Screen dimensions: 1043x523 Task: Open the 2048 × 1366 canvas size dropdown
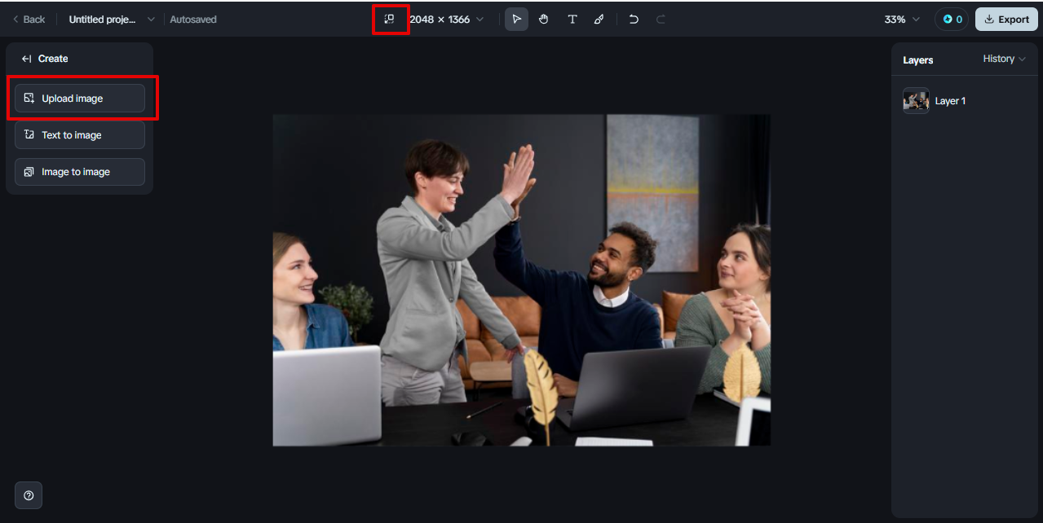click(446, 20)
